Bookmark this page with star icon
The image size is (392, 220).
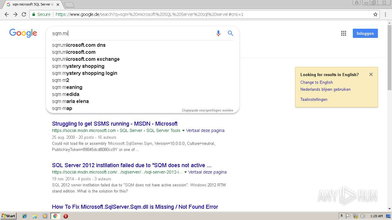pyautogui.click(x=375, y=14)
